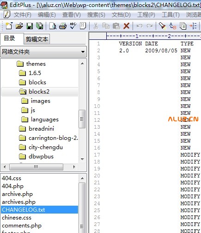Click the Undo arrow icon
Viewport: 201px width, 233px height.
(x=140, y=26)
